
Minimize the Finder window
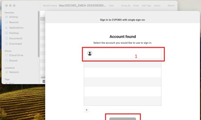(x=10, y=5)
